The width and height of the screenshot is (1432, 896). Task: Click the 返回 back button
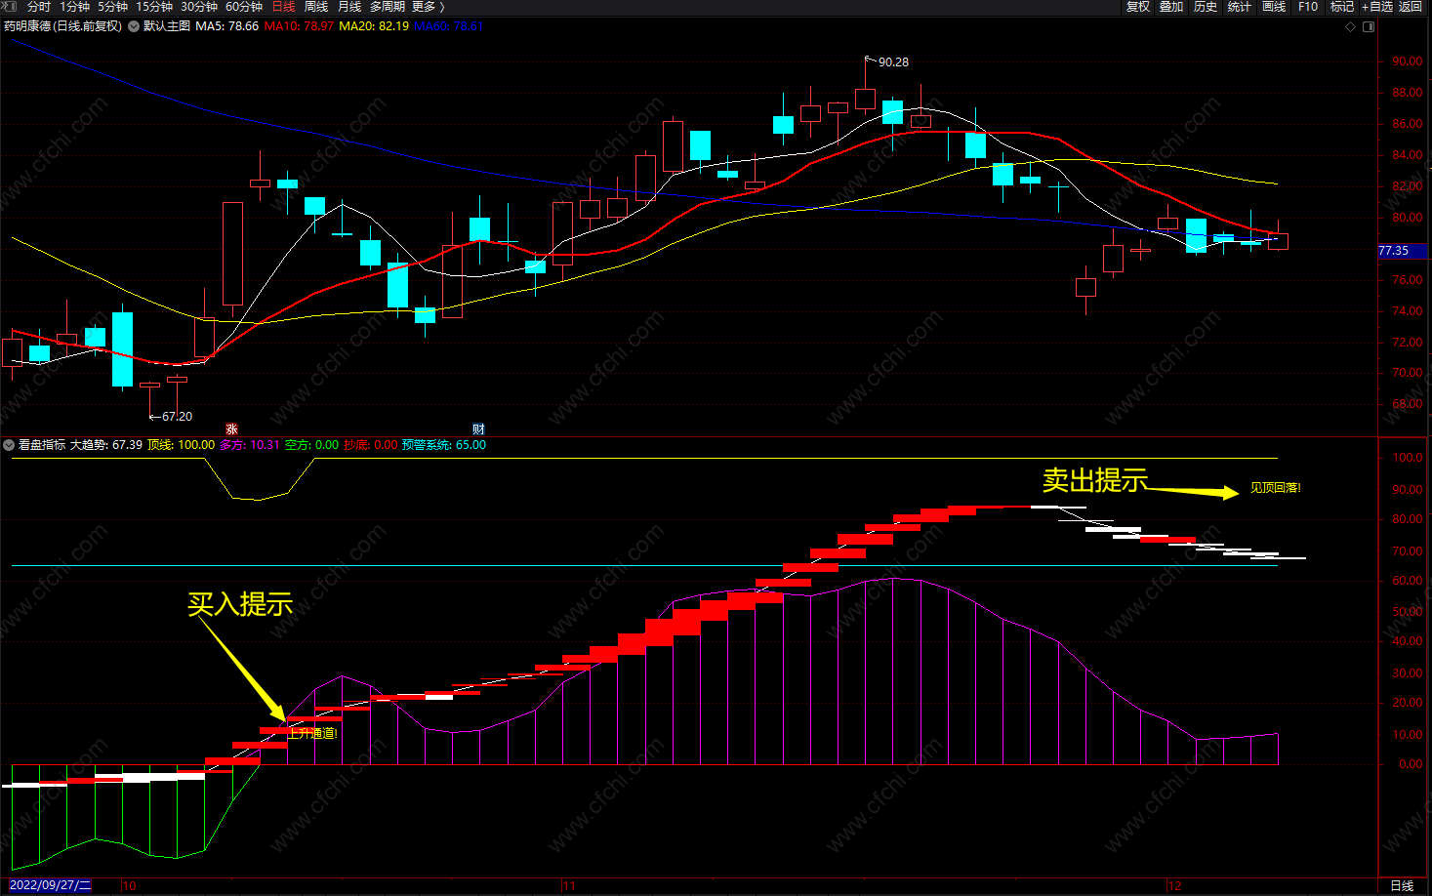tap(1411, 7)
